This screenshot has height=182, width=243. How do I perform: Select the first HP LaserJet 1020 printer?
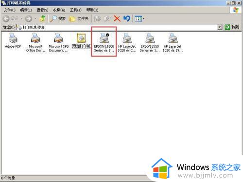(127, 42)
